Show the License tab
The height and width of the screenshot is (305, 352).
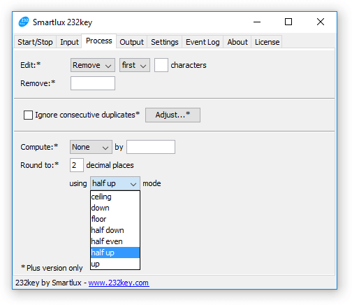(267, 42)
